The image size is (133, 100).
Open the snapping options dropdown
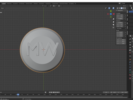tap(56, 6)
